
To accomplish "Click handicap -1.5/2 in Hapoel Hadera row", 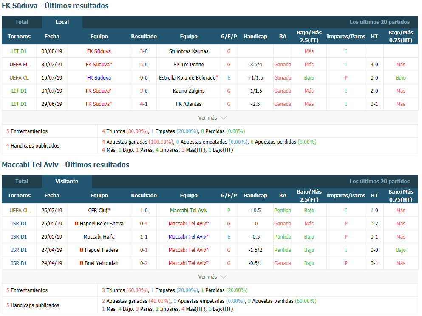I will (x=255, y=250).
